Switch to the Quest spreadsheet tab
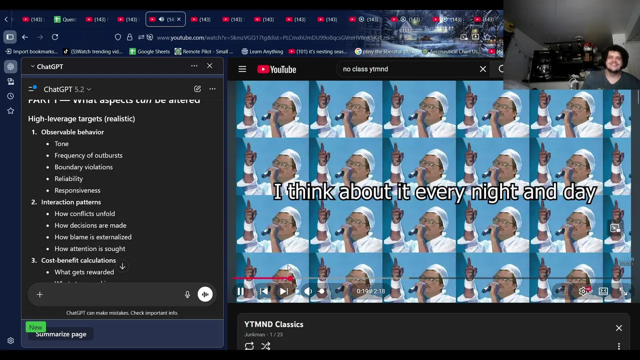 point(65,19)
